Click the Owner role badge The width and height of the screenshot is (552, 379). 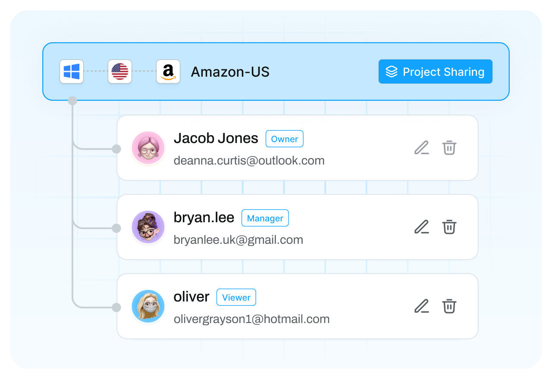284,139
